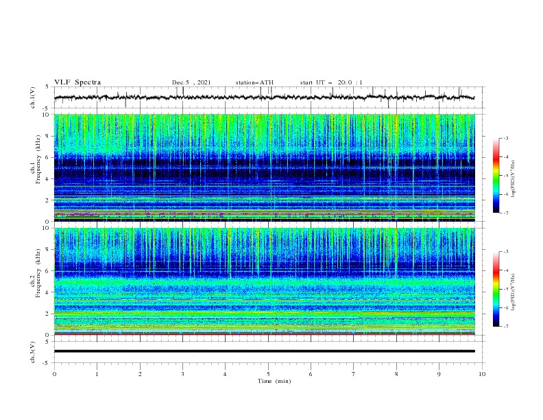This screenshot has width=543, height=420.
Task: Click the "-7" tick of the ch.2 colorbar
Action: (506, 327)
